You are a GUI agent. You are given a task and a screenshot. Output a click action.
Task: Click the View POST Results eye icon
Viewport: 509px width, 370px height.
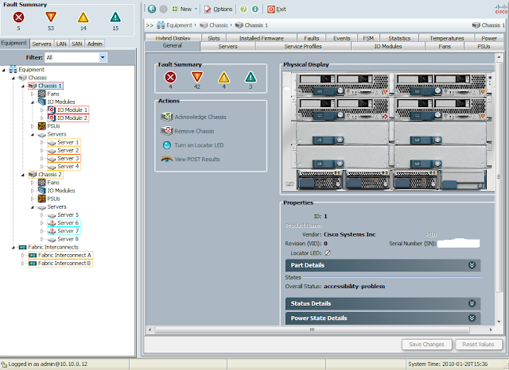[x=167, y=159]
